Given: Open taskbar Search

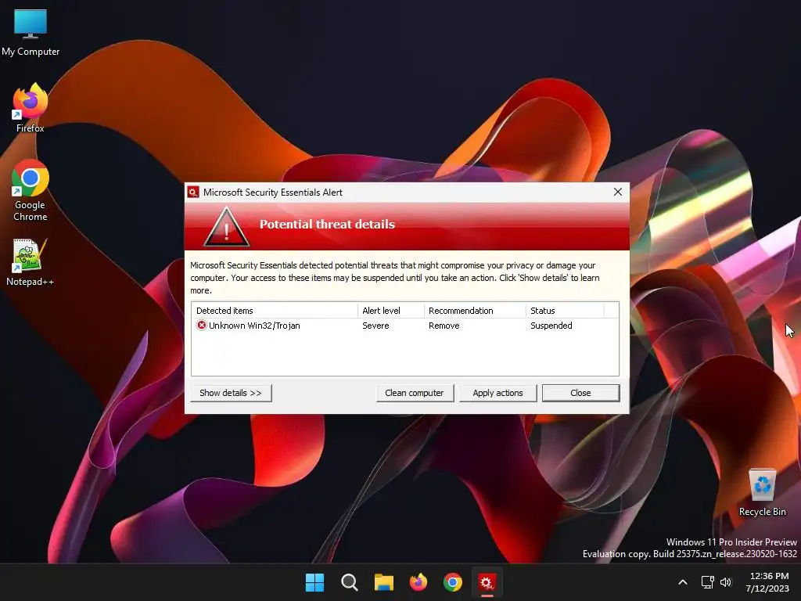Looking at the screenshot, I should (350, 582).
